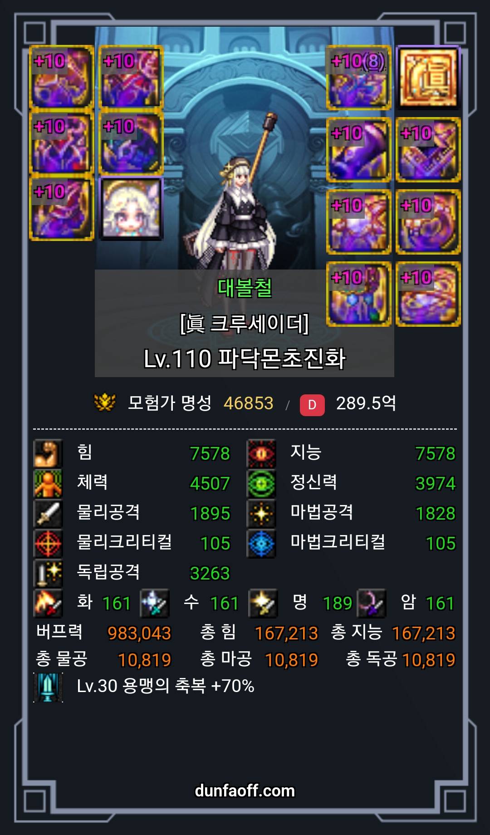This screenshot has height=835, width=490.
Task: Select the +10(8) weapon equipment slot
Action: click(359, 78)
